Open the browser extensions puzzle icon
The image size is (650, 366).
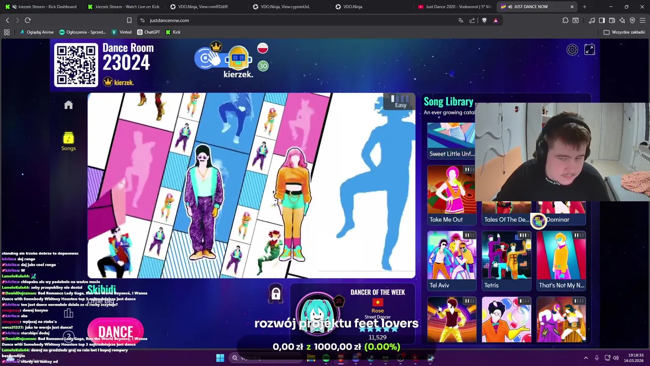[565, 20]
